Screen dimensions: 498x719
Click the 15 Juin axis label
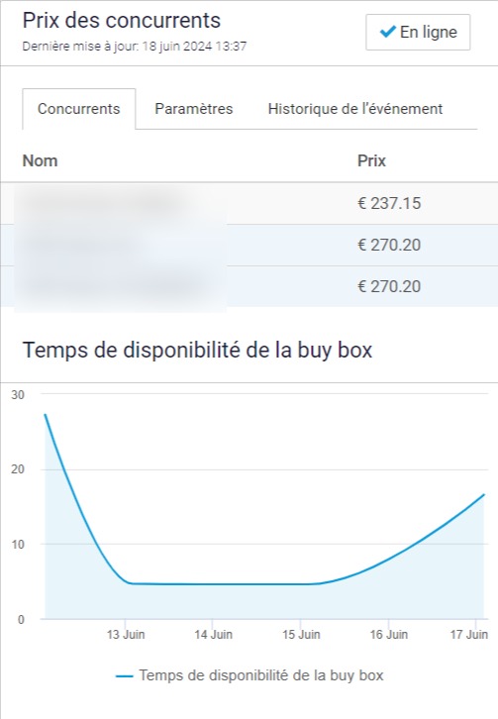pyautogui.click(x=301, y=635)
